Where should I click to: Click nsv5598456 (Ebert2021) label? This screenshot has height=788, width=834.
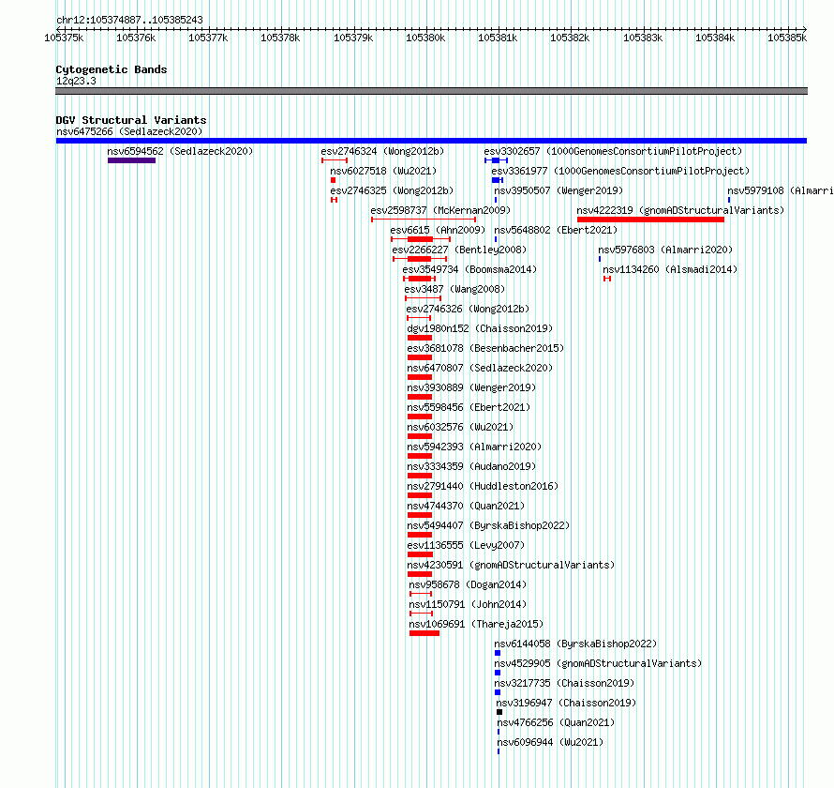(469, 407)
